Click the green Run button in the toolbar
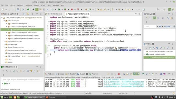This screenshot has width=176, height=99. point(59,10)
